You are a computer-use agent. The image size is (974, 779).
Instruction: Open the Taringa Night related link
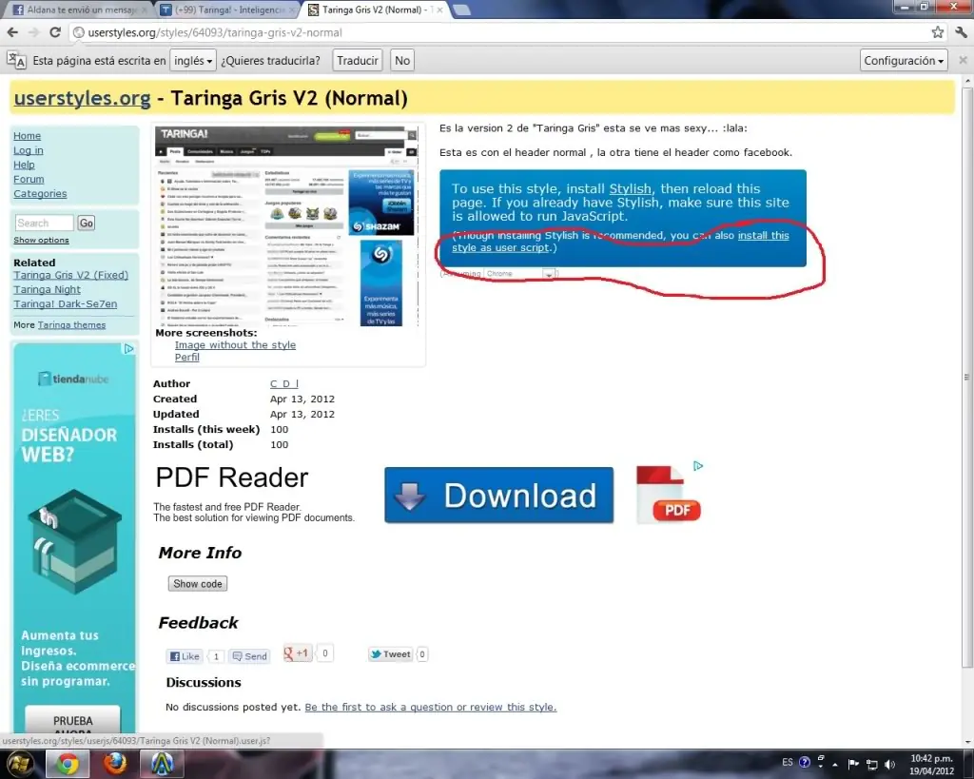click(x=48, y=289)
